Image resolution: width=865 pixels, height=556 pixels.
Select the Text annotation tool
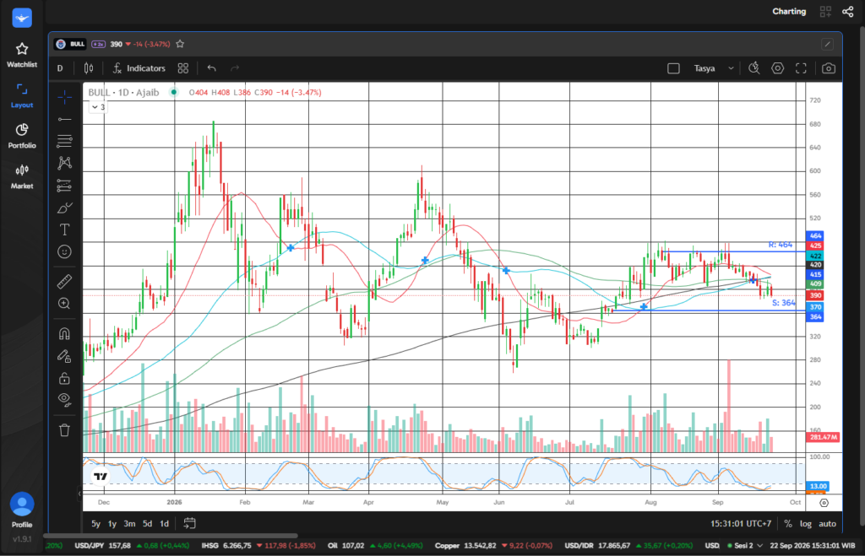pyautogui.click(x=64, y=229)
